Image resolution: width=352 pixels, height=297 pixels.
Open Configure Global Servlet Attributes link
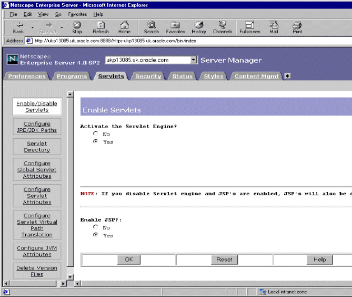pos(37,170)
